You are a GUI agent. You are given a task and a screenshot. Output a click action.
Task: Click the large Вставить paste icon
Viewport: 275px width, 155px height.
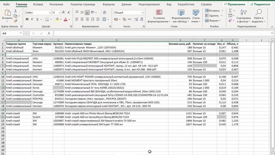tap(7, 13)
